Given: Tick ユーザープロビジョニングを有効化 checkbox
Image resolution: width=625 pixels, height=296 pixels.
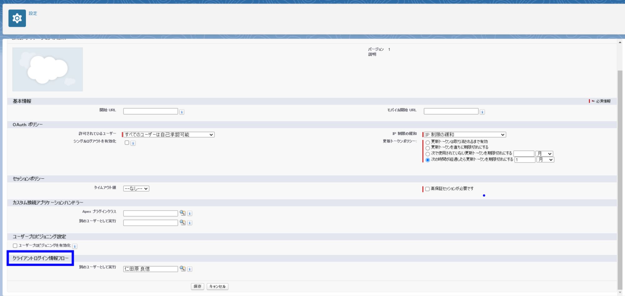Looking at the screenshot, I should [x=15, y=246].
